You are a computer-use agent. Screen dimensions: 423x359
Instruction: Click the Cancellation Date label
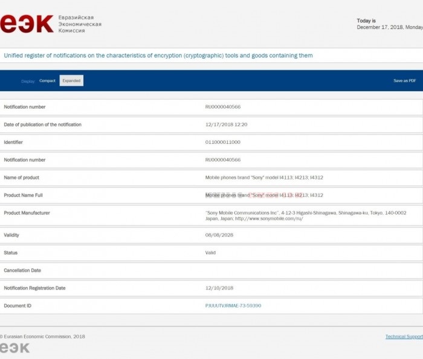22,270
